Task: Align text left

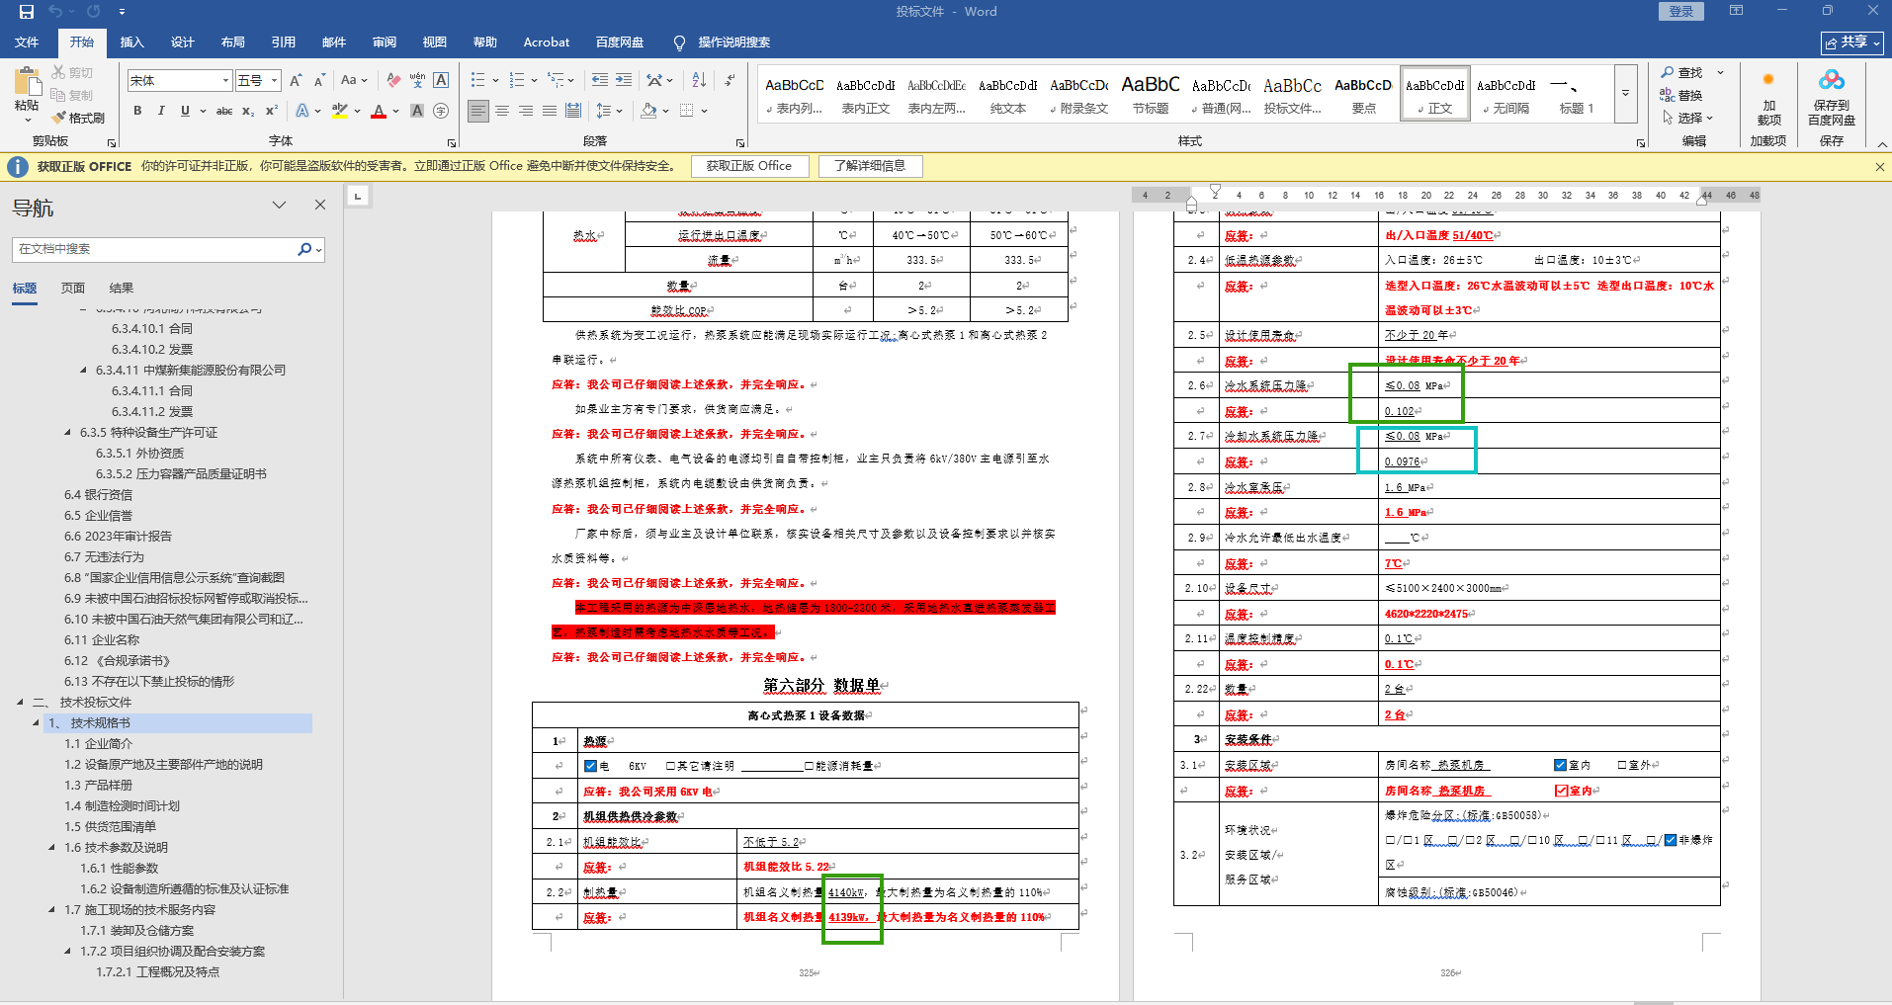Action: pos(478,111)
